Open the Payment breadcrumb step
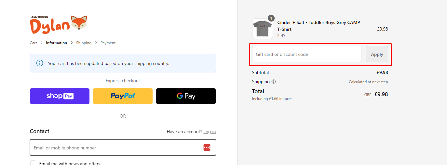The height and width of the screenshot is (165, 447). (108, 43)
